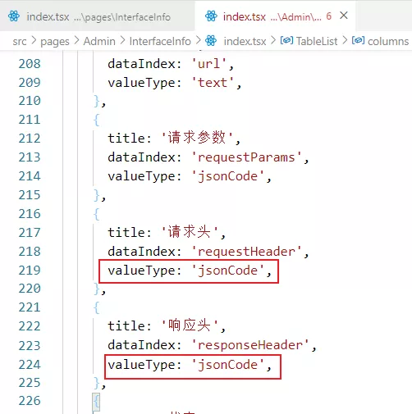Expand Admin breadcrumb folder list
This screenshot has width=412, height=414.
click(x=99, y=41)
